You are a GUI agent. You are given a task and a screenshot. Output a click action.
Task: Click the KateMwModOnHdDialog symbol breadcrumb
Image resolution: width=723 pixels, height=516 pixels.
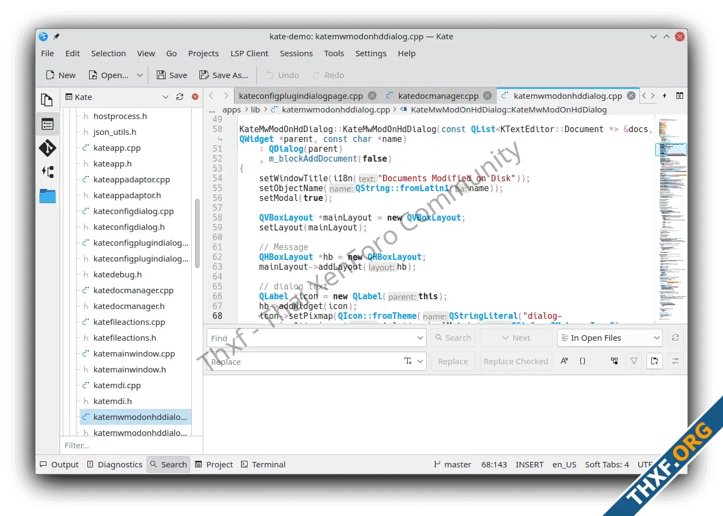click(508, 110)
